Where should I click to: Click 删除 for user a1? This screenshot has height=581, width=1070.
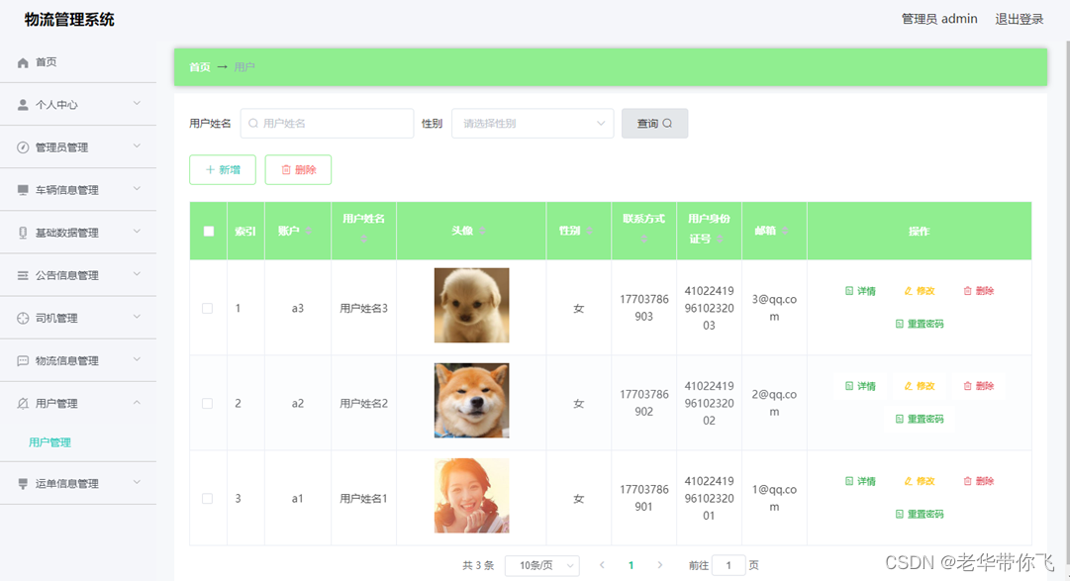(x=979, y=481)
